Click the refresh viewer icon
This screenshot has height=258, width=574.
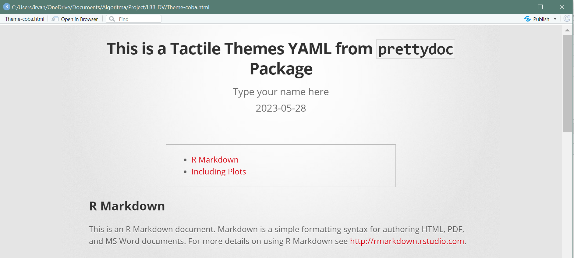567,19
